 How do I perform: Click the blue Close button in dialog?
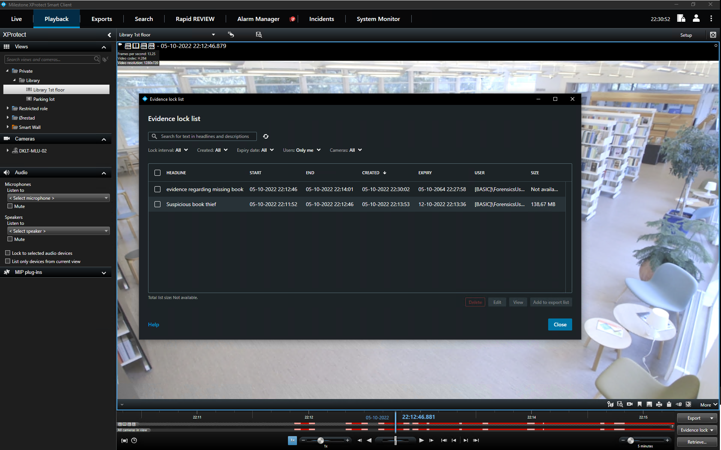click(560, 324)
